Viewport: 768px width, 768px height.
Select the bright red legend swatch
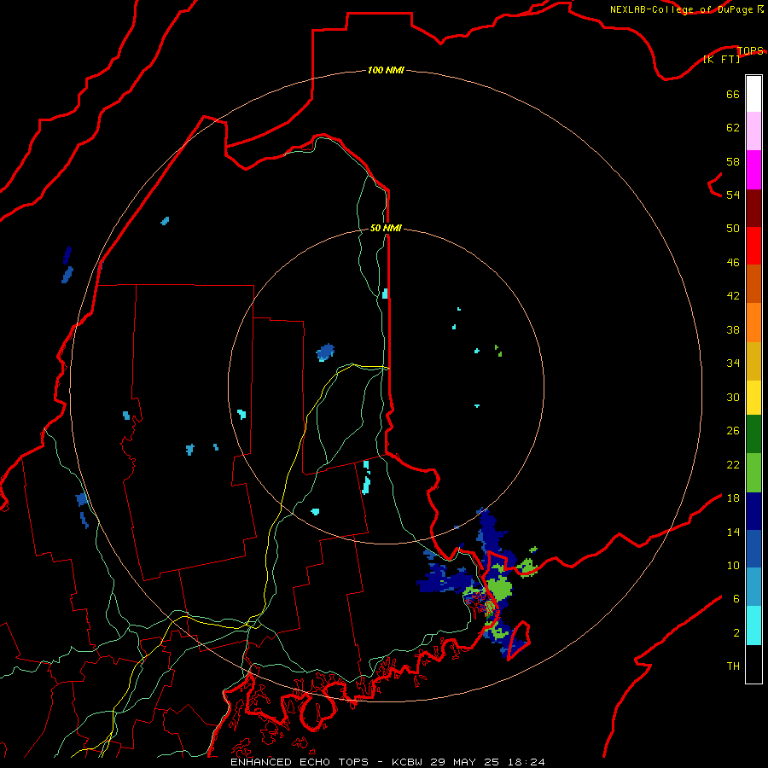click(753, 246)
